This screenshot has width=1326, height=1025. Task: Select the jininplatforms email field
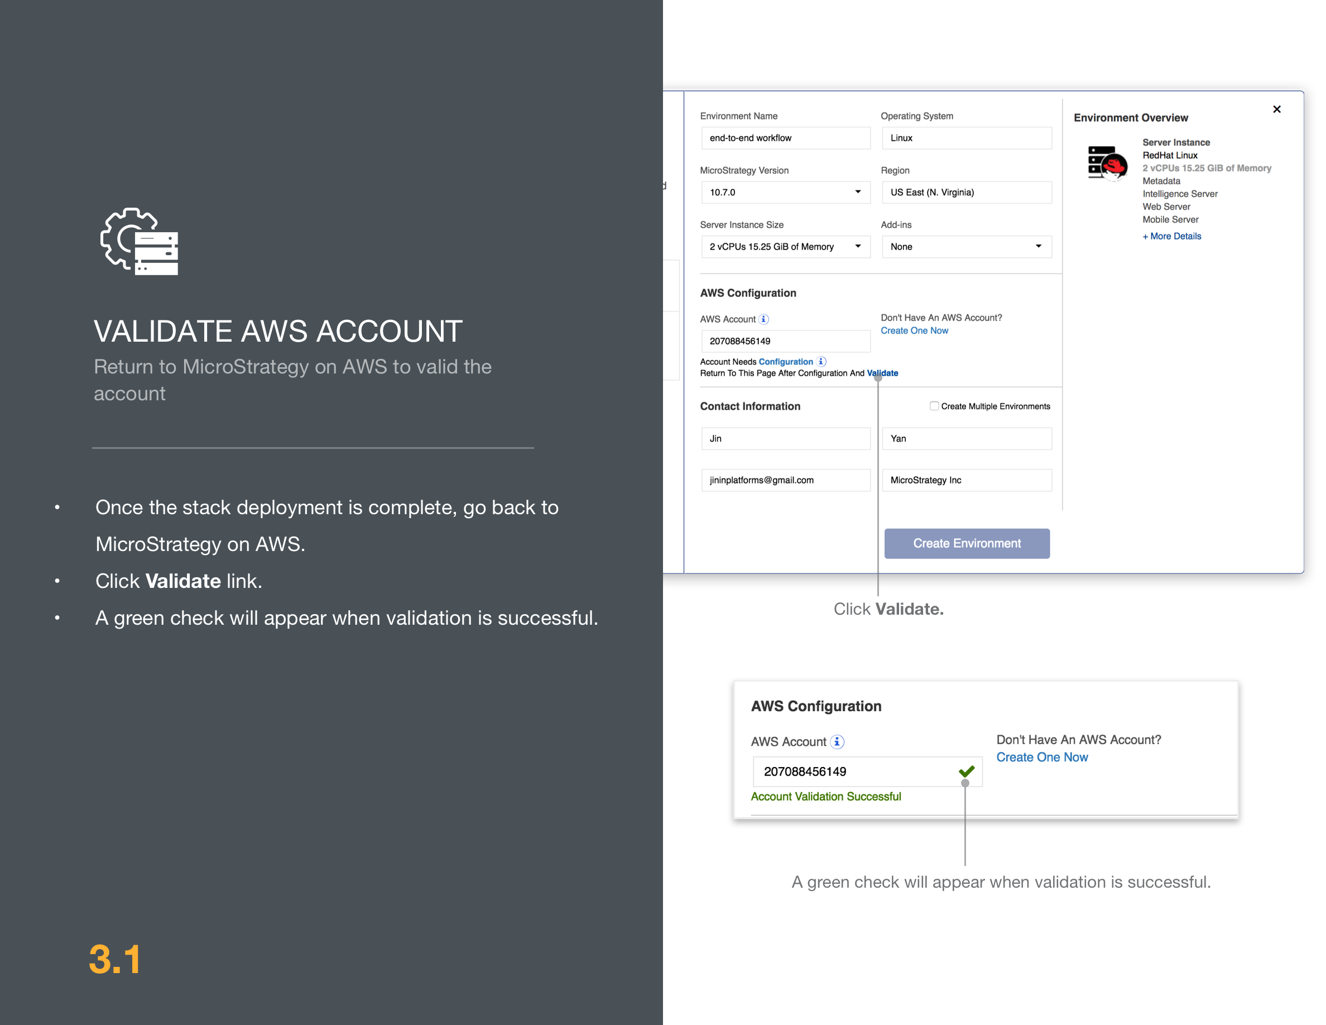pyautogui.click(x=785, y=480)
